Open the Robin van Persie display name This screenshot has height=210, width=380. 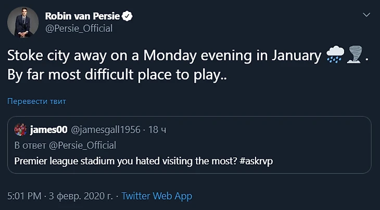(82, 17)
